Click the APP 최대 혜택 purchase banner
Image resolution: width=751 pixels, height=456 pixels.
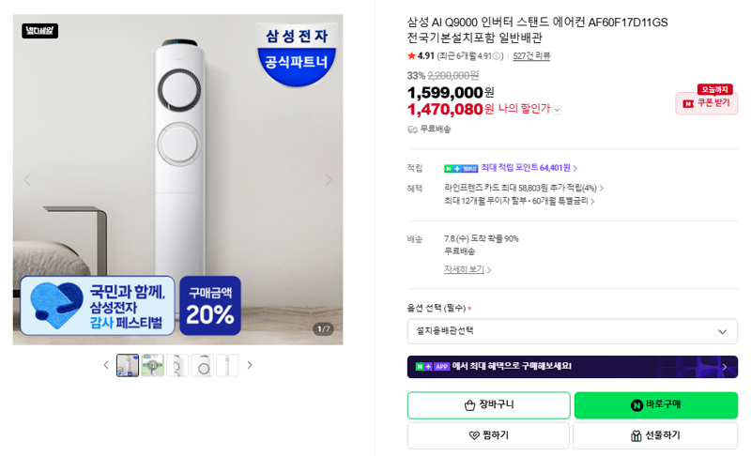(573, 367)
